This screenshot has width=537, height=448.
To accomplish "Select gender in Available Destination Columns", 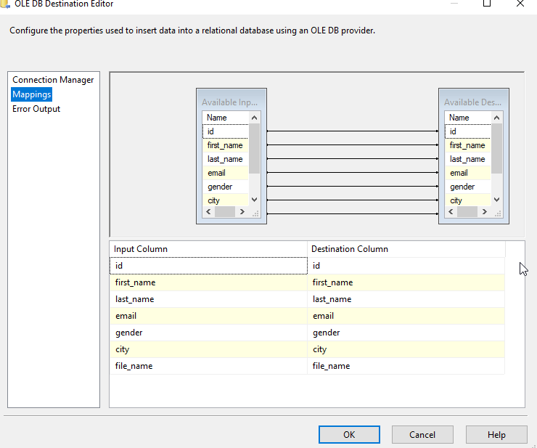I will [x=468, y=187].
